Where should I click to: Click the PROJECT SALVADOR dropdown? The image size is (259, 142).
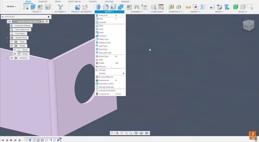(x=82, y=12)
